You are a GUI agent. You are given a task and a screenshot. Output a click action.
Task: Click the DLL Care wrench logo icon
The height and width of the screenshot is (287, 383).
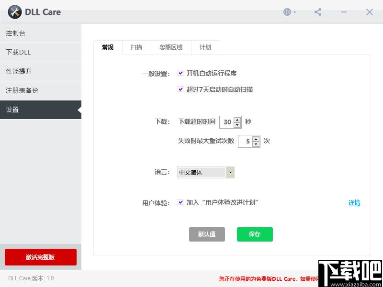pos(15,12)
